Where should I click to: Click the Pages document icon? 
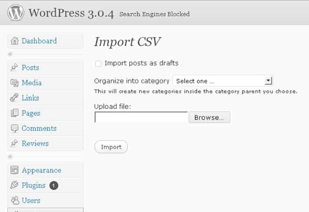tap(15, 113)
